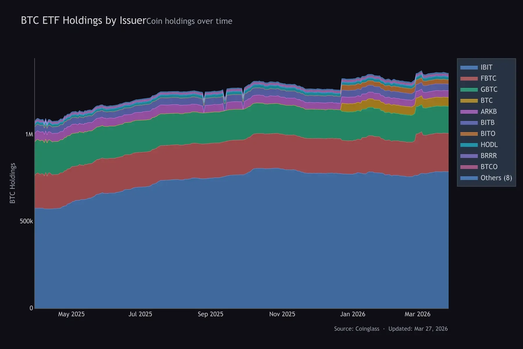The image size is (523, 349).
Task: Click the 1M mark on the y-axis
Action: [x=29, y=134]
